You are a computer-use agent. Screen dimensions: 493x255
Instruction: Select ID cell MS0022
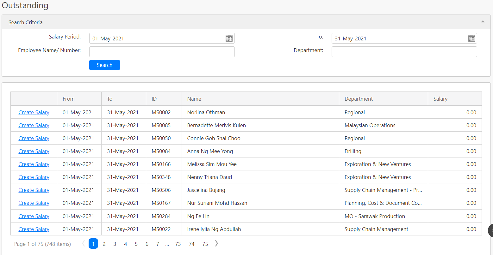(164, 229)
